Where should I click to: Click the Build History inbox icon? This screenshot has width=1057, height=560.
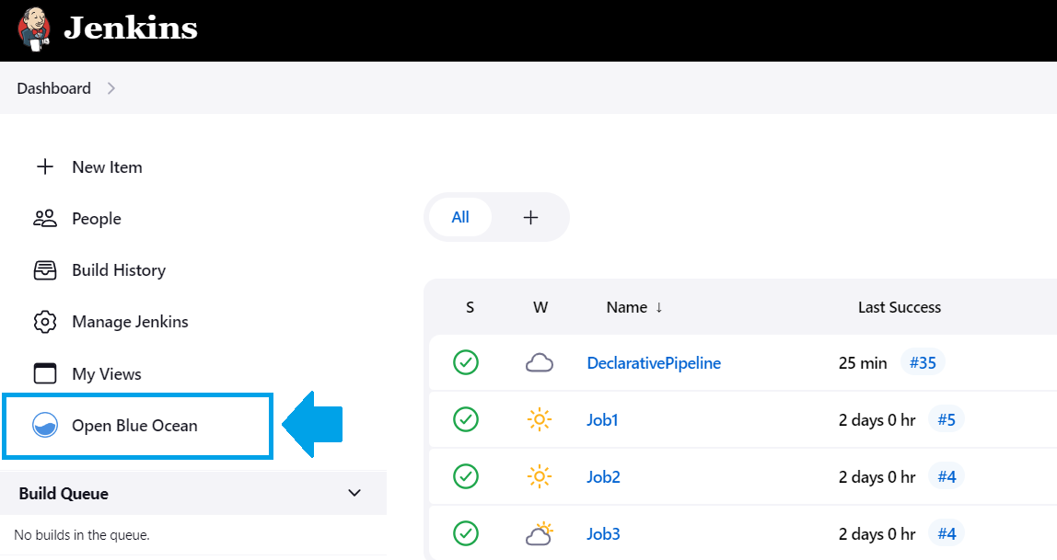pos(45,270)
